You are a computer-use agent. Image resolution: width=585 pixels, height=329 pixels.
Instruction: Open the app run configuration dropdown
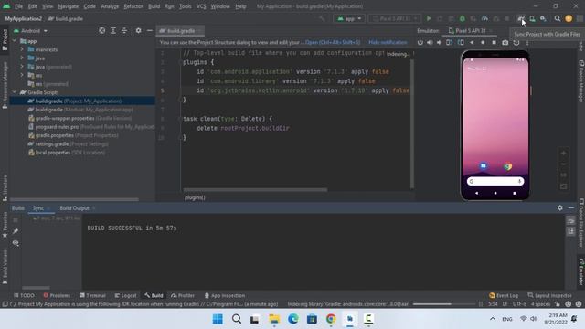pos(349,18)
